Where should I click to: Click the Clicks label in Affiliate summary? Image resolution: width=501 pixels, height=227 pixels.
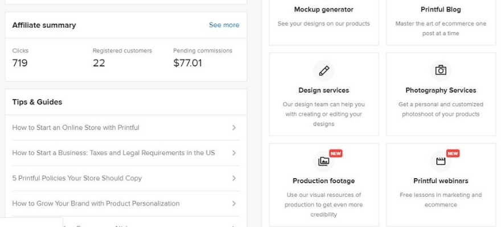[20, 51]
